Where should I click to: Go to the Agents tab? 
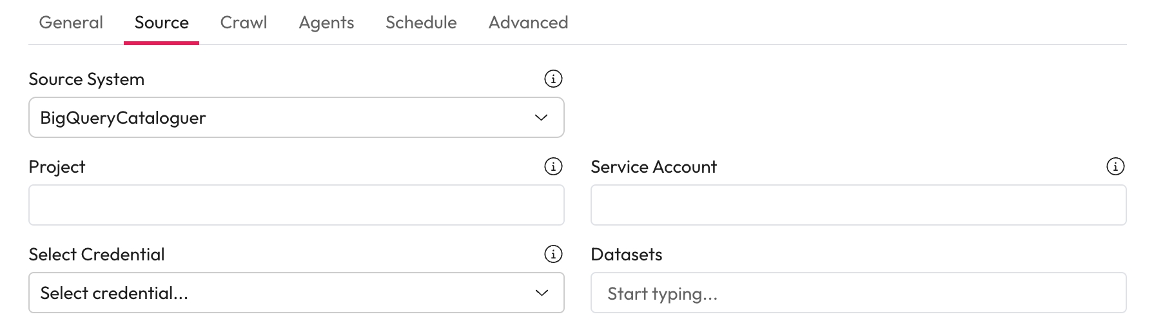coord(326,23)
